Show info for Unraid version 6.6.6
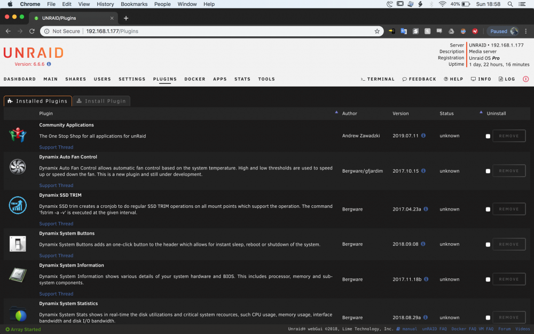Viewport: 534px width, 334px height. click(49, 64)
